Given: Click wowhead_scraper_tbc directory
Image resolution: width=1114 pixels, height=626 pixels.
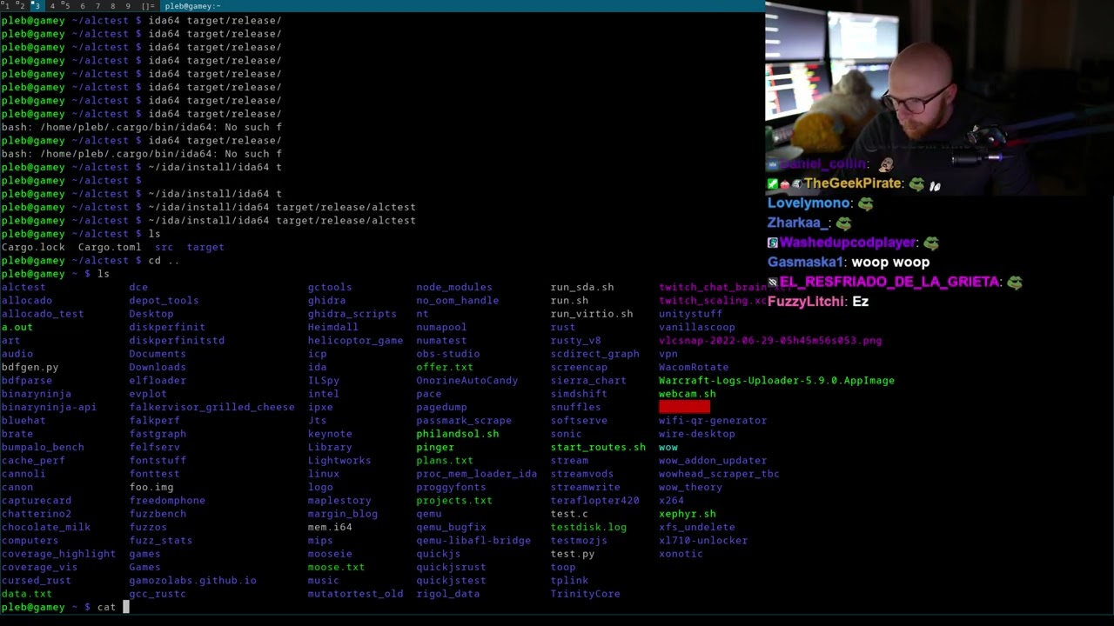Looking at the screenshot, I should (719, 474).
